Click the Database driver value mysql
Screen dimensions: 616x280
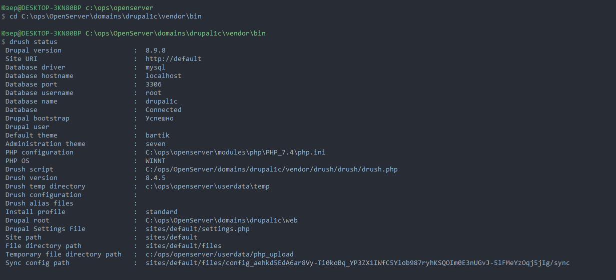[155, 67]
